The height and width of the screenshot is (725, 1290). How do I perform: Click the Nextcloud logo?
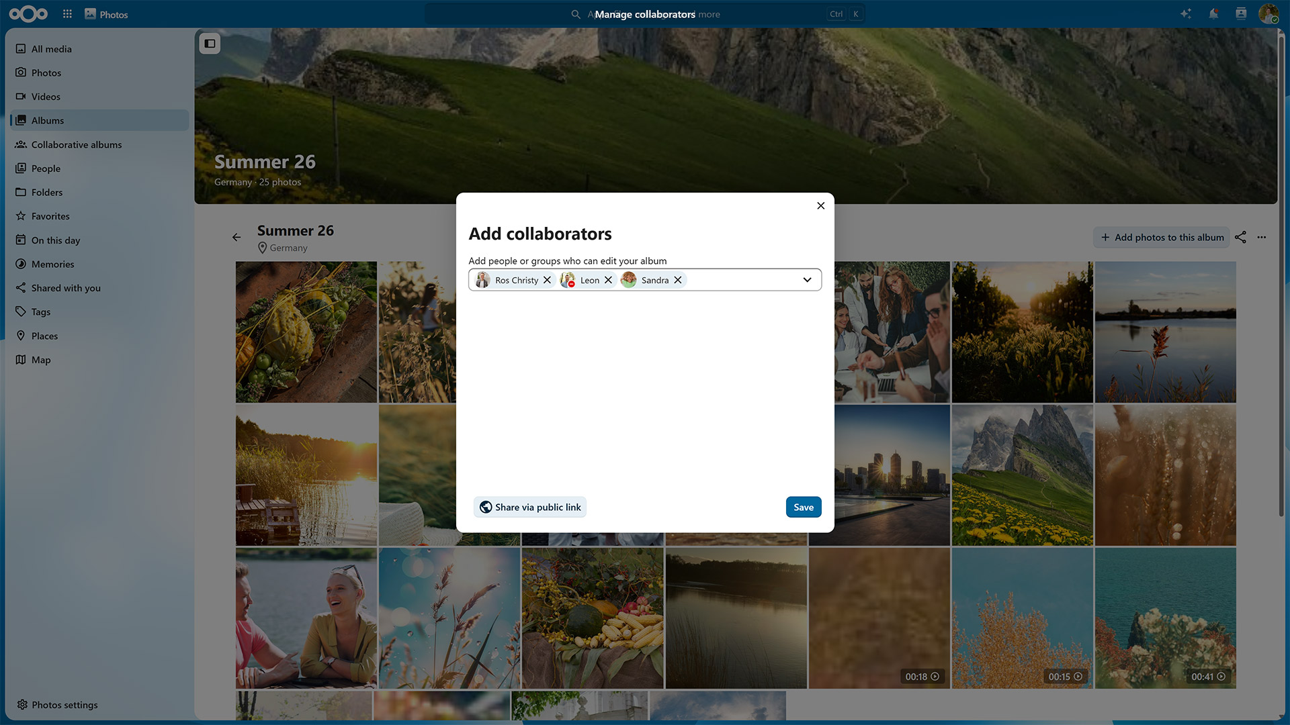(28, 13)
